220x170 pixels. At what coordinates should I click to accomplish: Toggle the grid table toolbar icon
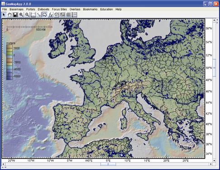(x=68, y=15)
